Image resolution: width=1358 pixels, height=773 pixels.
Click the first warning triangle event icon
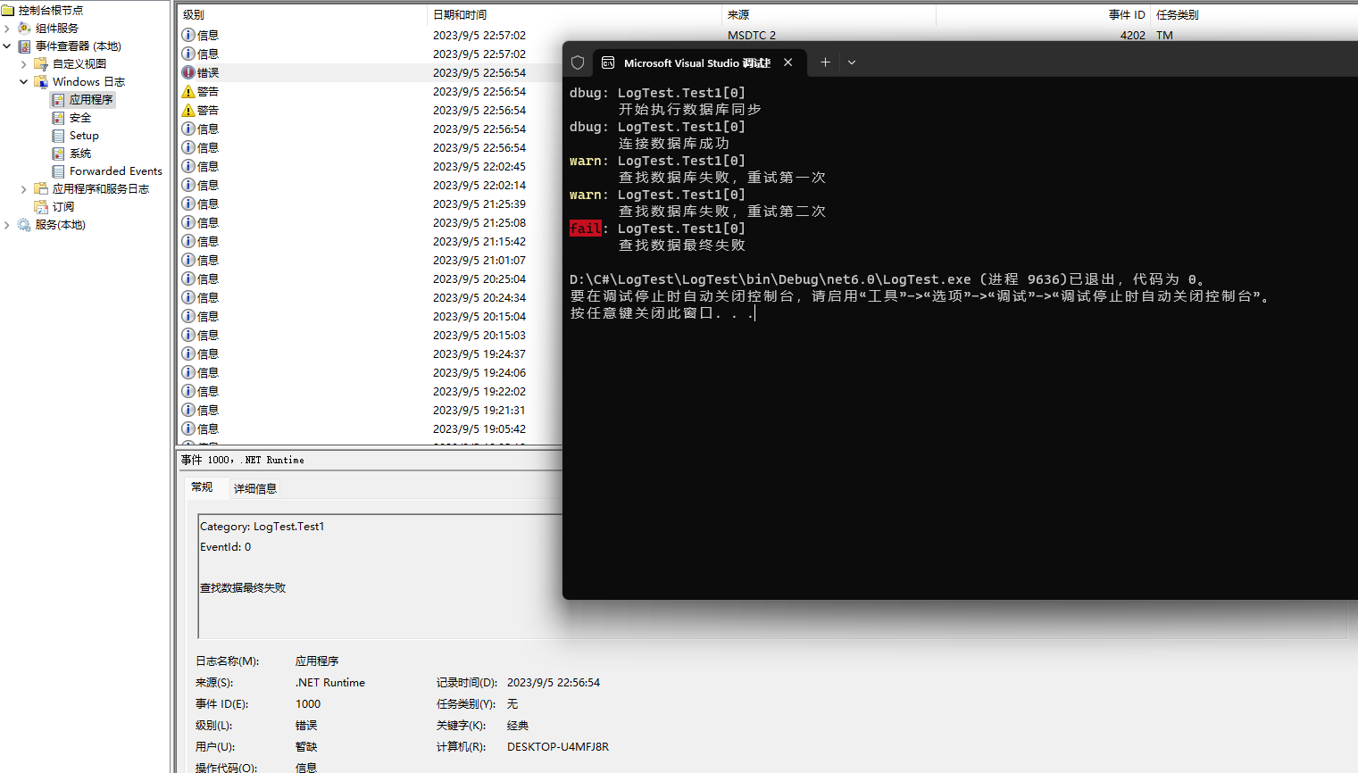coord(188,91)
